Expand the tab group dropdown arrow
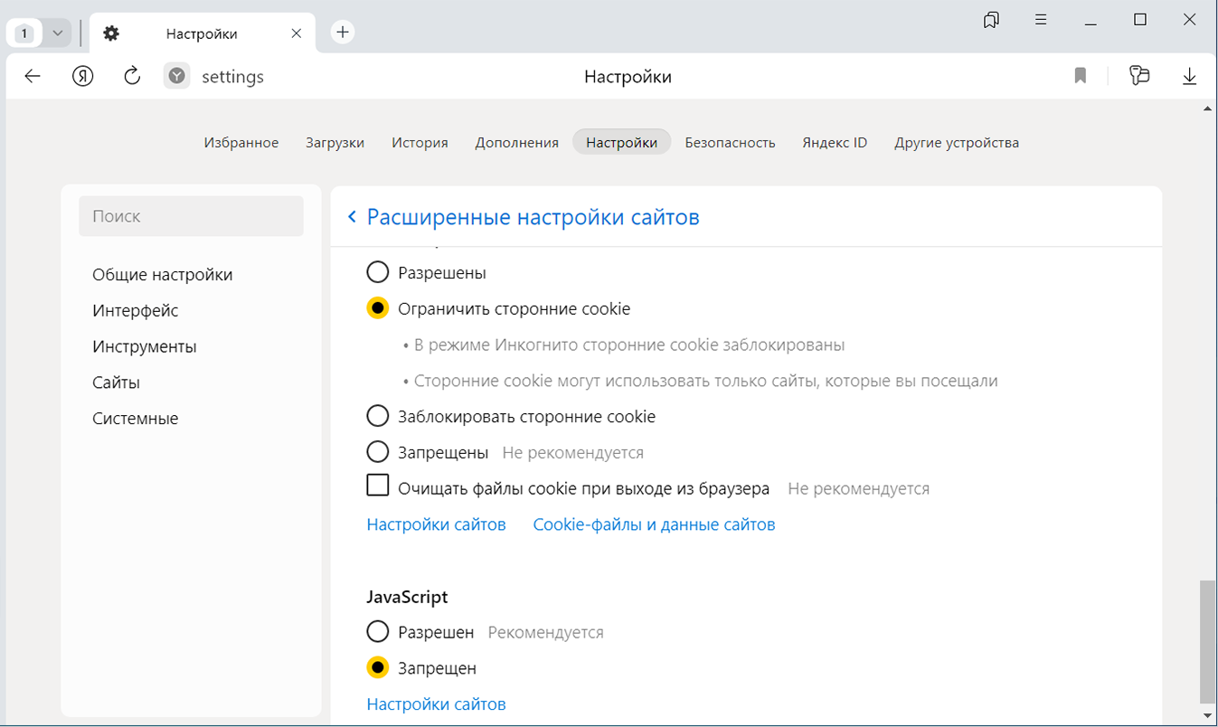The width and height of the screenshot is (1218, 727). pyautogui.click(x=58, y=33)
